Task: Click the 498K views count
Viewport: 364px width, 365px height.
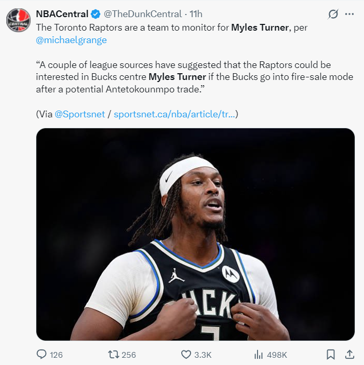Action: pos(277,355)
